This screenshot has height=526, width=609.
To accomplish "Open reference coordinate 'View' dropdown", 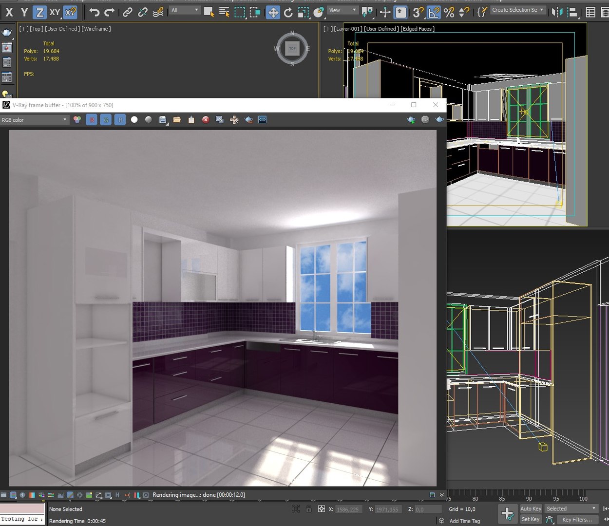I will coord(343,10).
